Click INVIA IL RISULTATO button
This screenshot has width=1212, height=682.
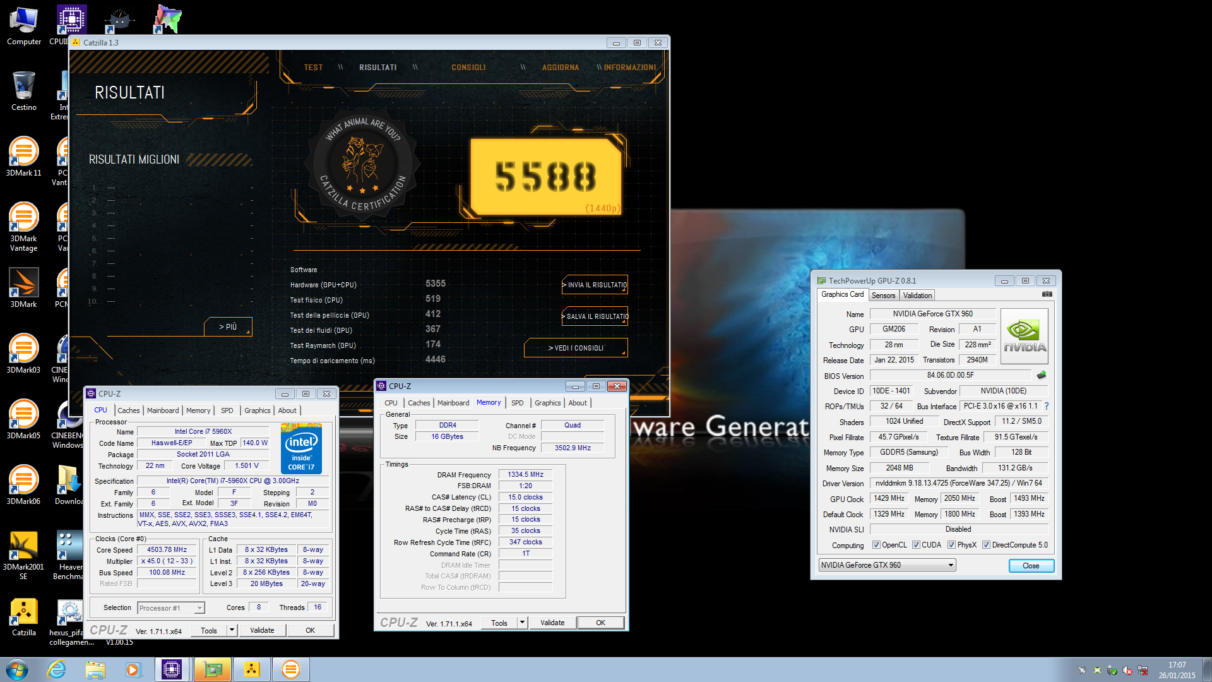595,285
